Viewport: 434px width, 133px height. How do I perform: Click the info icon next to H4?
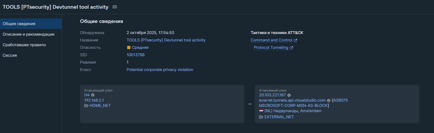click(x=93, y=95)
